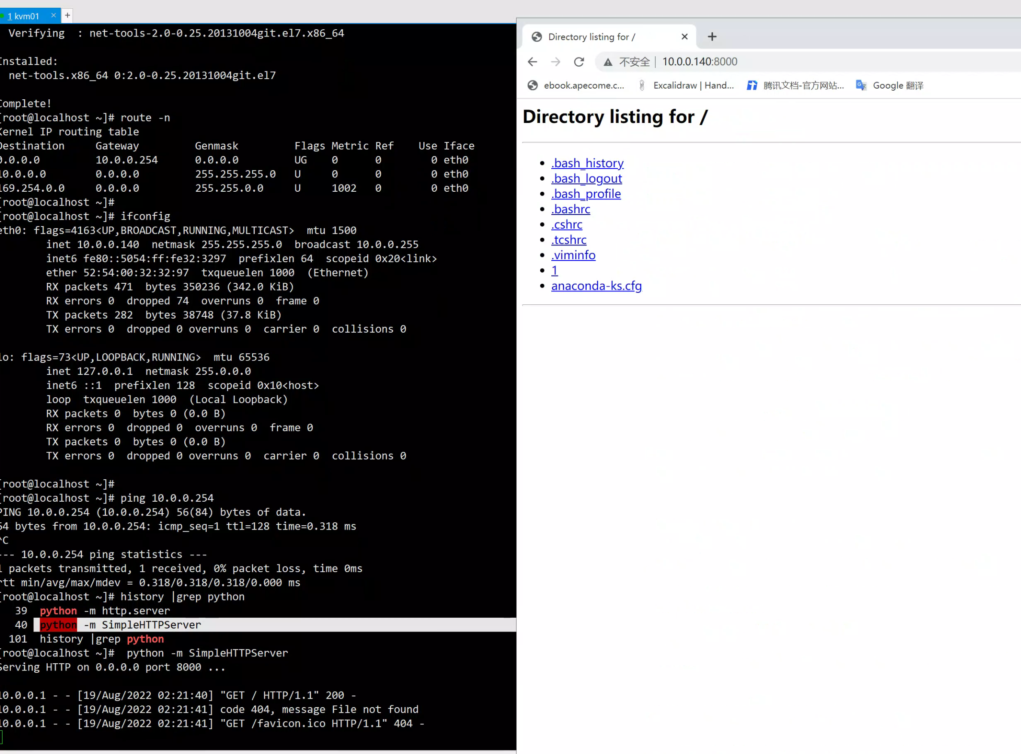Image resolution: width=1021 pixels, height=754 pixels.
Task: Open the .bashrc file link
Action: point(570,209)
